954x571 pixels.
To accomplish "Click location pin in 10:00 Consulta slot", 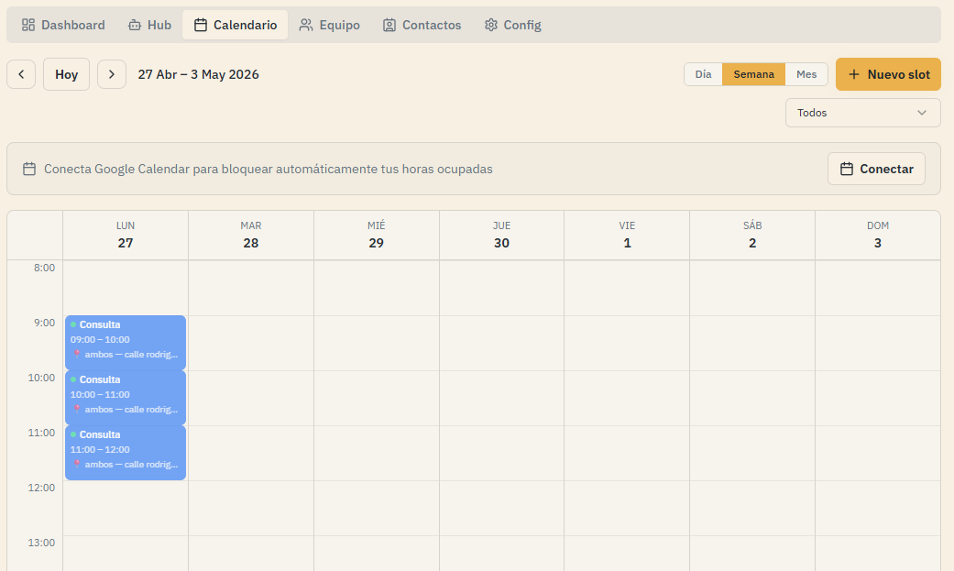I will pos(77,409).
